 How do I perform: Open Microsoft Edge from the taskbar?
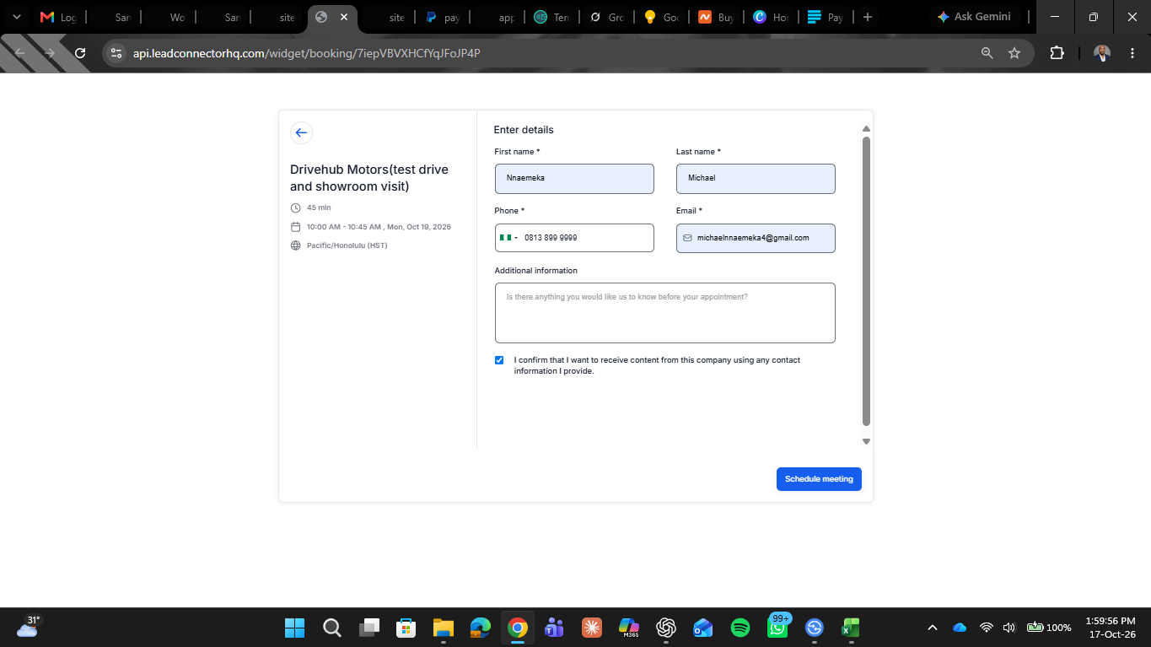(x=481, y=628)
